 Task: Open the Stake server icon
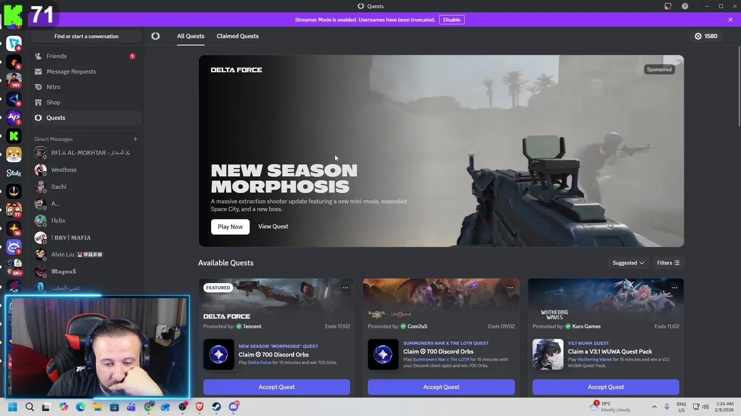point(14,173)
